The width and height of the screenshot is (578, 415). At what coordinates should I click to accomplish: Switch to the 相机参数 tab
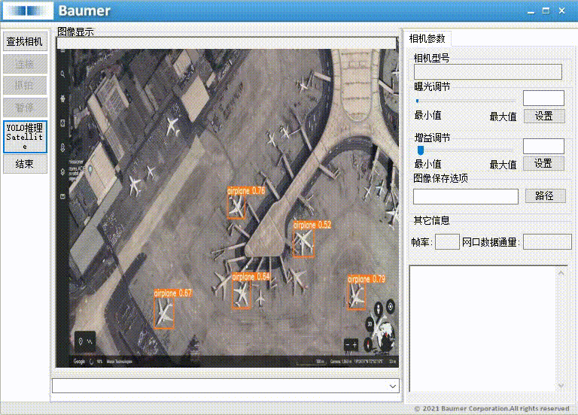[x=427, y=38]
